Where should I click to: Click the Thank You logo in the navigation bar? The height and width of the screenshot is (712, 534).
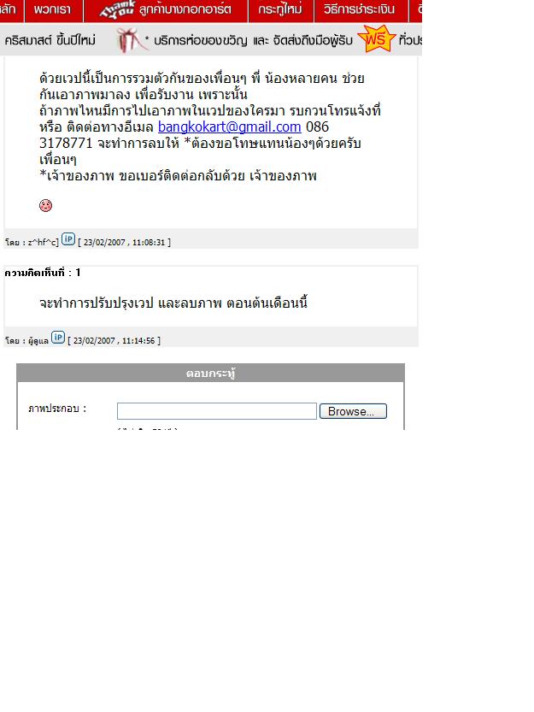[x=117, y=9]
